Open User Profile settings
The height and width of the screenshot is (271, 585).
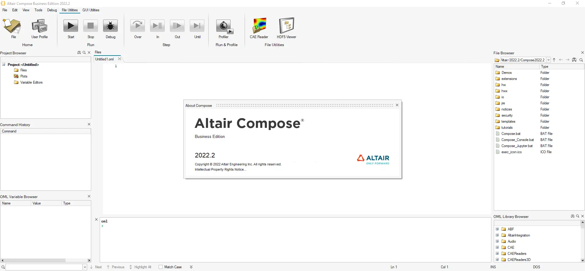tap(39, 28)
